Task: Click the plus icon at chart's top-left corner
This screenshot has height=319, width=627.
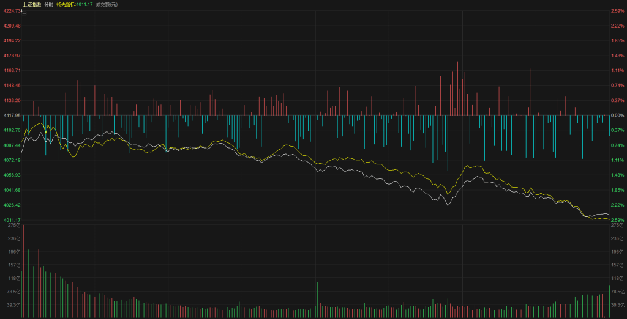Action: [24, 12]
